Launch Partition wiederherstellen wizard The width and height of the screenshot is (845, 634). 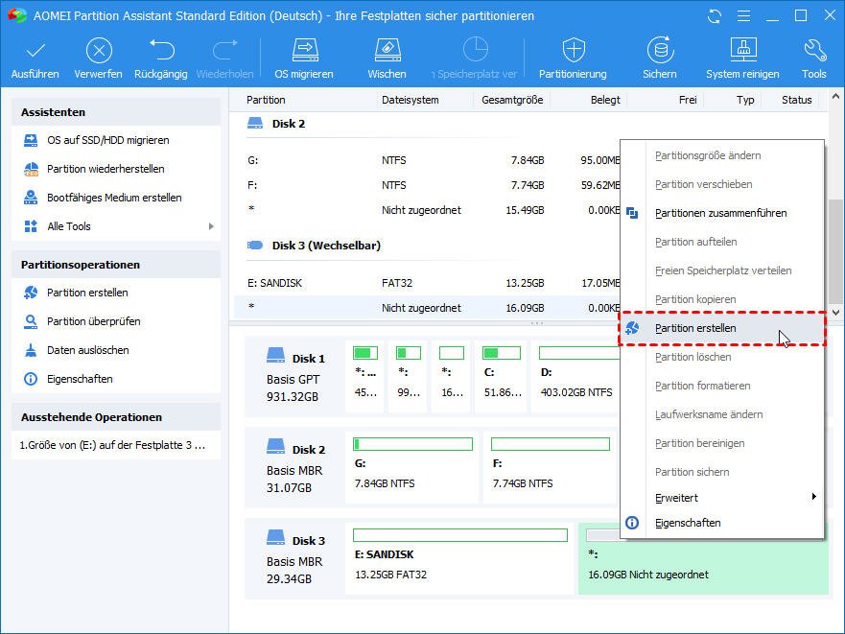click(x=106, y=169)
